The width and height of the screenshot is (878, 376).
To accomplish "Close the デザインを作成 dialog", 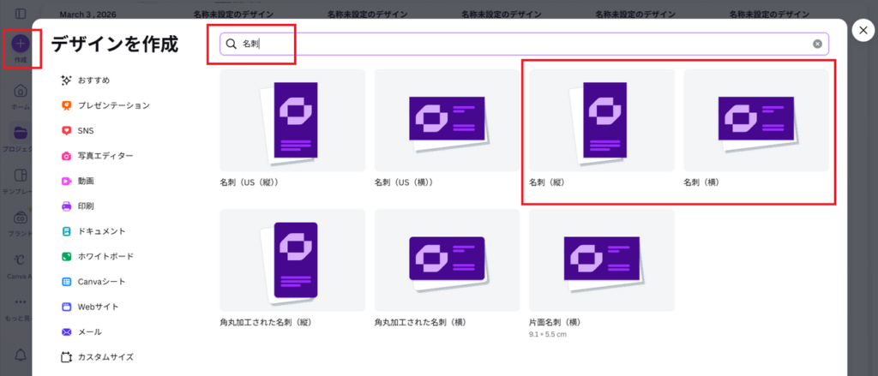I will click(x=863, y=30).
